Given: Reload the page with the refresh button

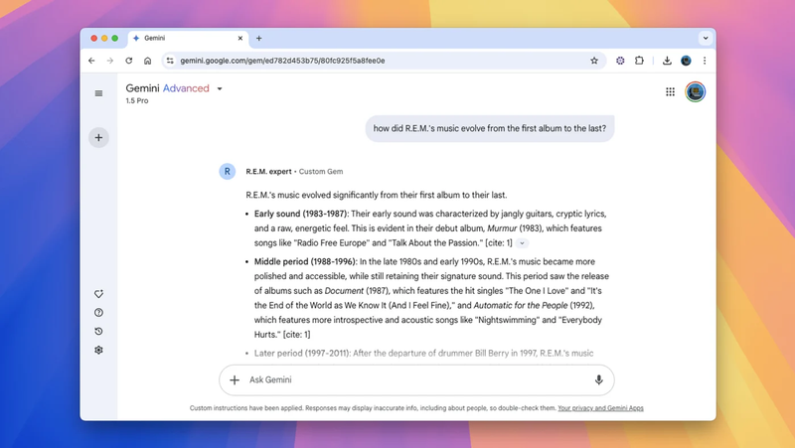Looking at the screenshot, I should click(x=128, y=61).
